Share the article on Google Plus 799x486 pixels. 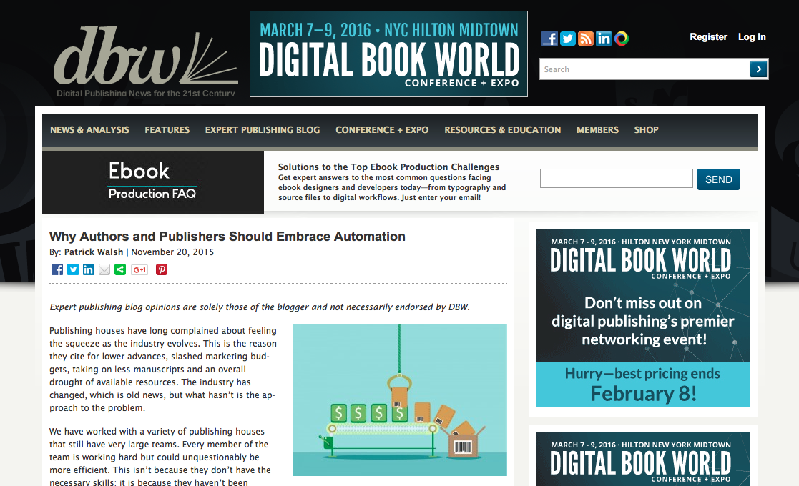(139, 269)
